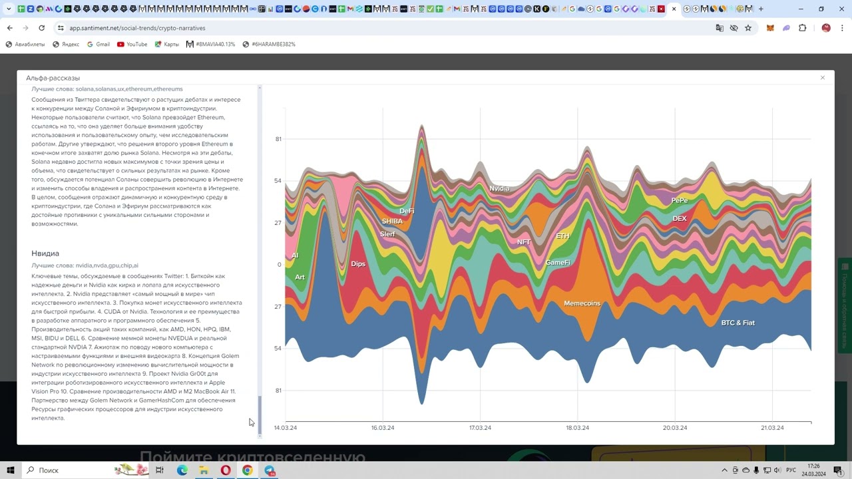The width and height of the screenshot is (852, 479).
Task: Reload the Santiment page
Action: [x=41, y=28]
